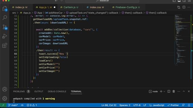Click the Open Changes compare icon
This screenshot has height=108, width=193.
(179, 7)
